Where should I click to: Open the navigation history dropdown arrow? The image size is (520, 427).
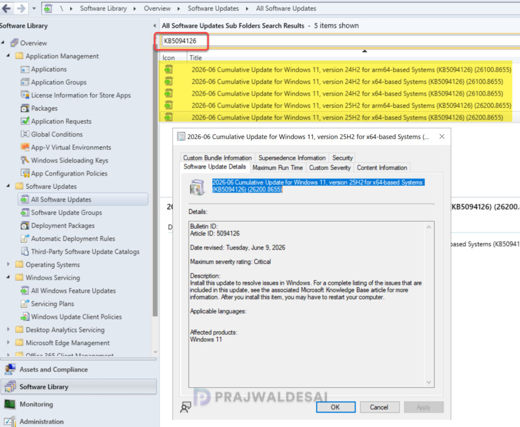point(34,9)
